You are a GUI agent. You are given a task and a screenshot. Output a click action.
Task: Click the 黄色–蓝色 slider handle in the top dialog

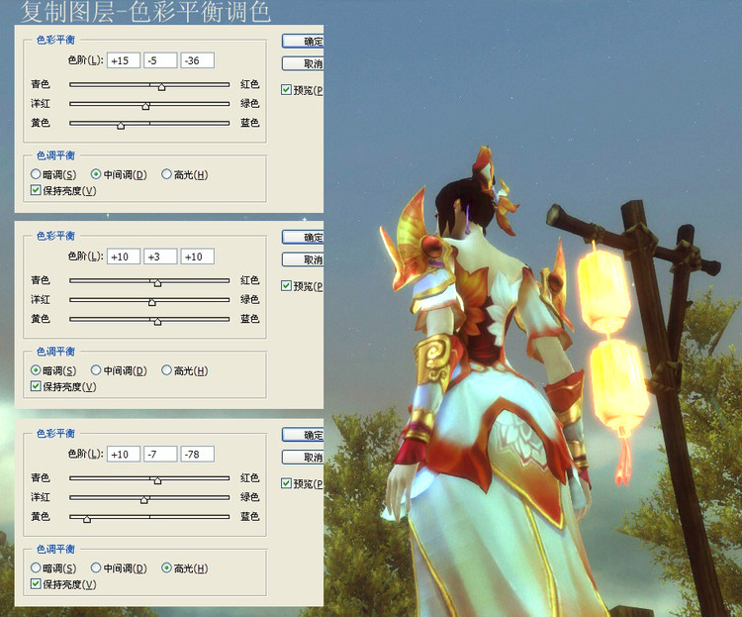pos(121,126)
